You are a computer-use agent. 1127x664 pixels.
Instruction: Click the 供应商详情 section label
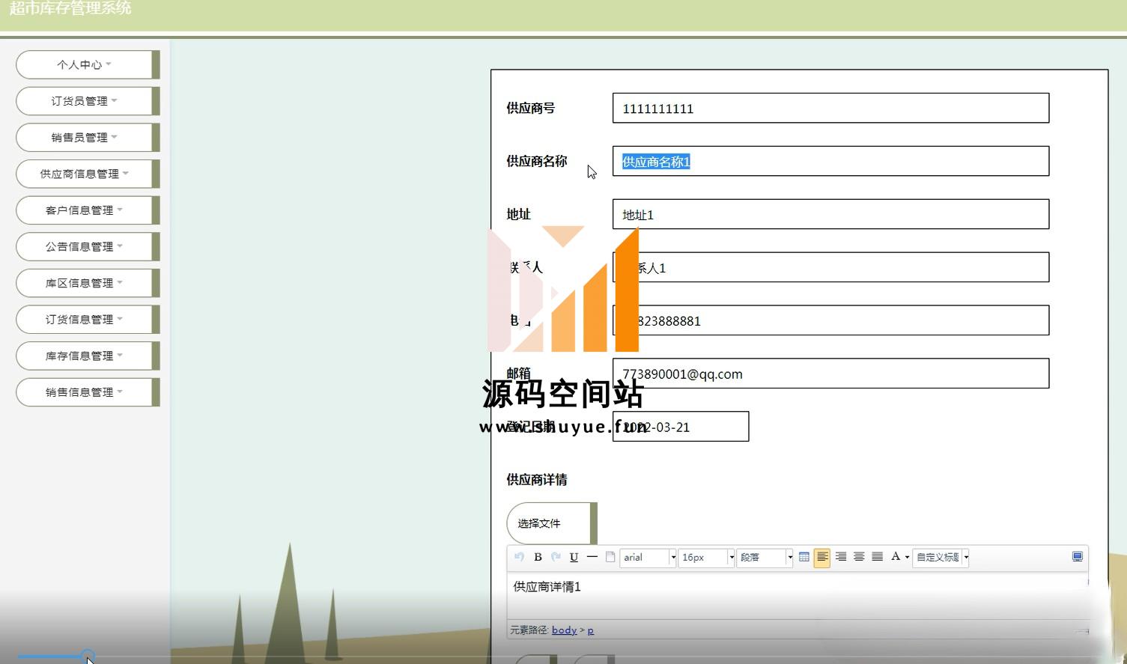point(537,480)
